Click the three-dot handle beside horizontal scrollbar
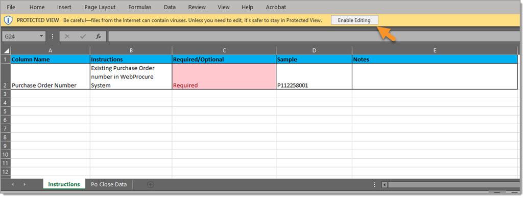 (x=374, y=185)
